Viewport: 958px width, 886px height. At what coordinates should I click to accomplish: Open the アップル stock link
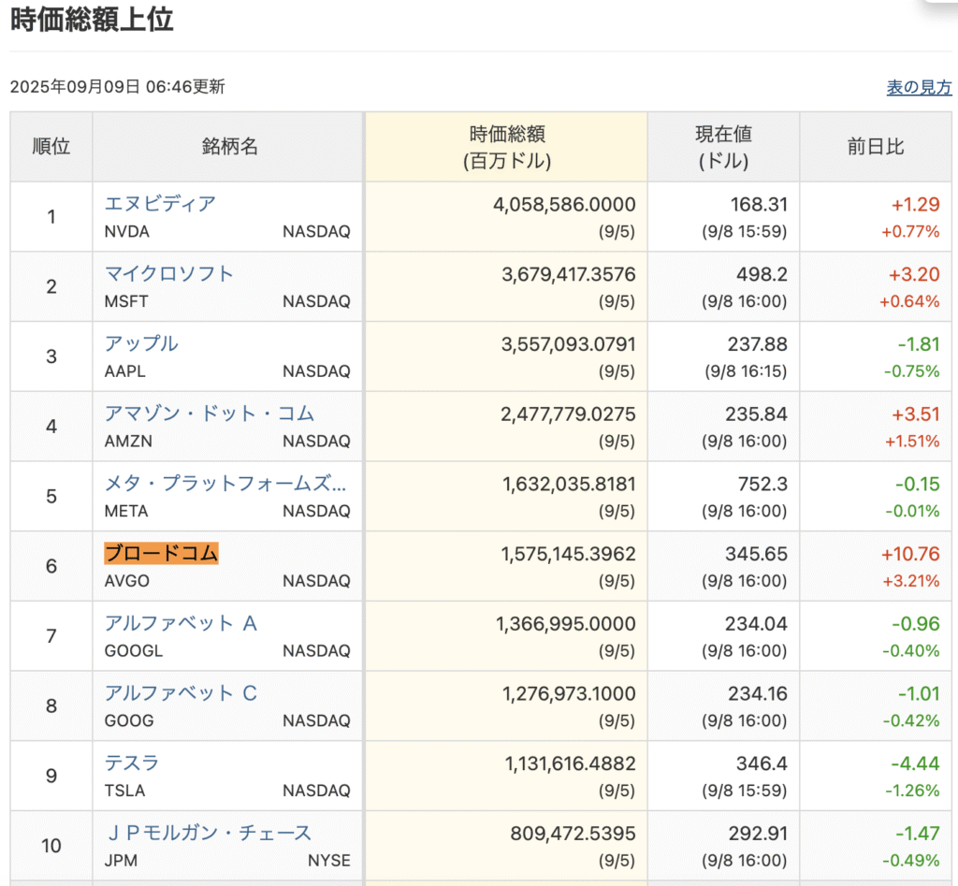(x=141, y=343)
